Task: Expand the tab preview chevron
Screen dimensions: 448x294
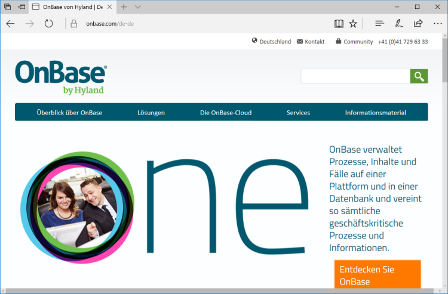Action: click(x=138, y=7)
